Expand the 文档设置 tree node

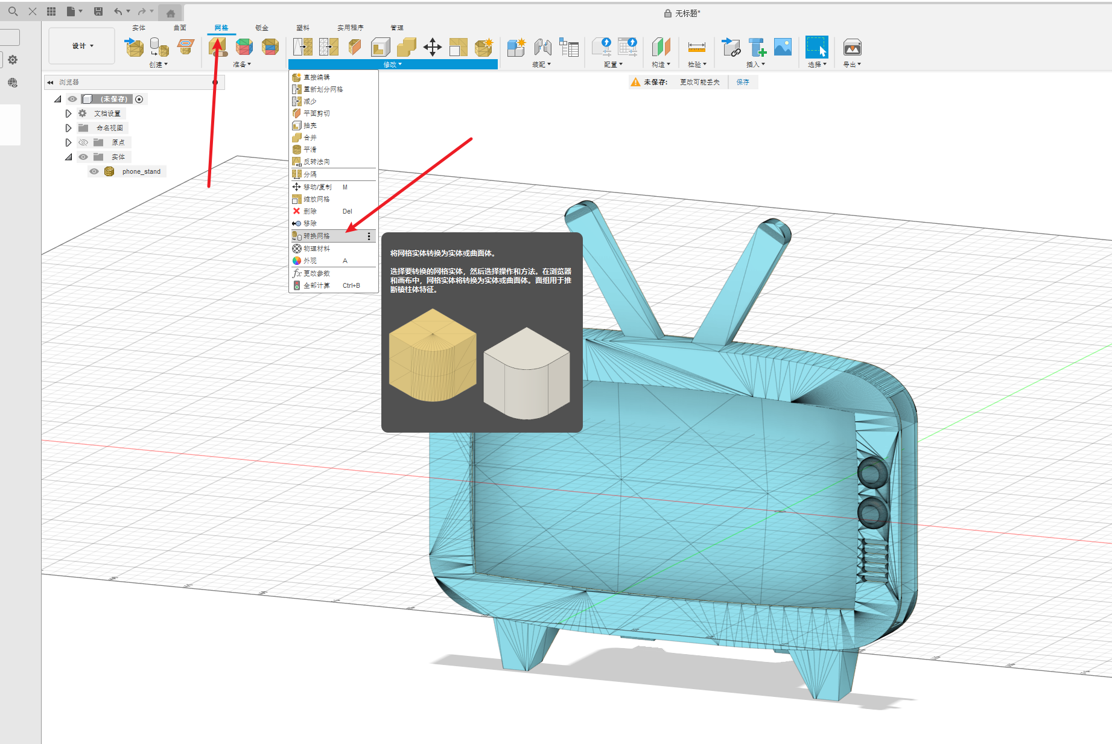[68, 113]
